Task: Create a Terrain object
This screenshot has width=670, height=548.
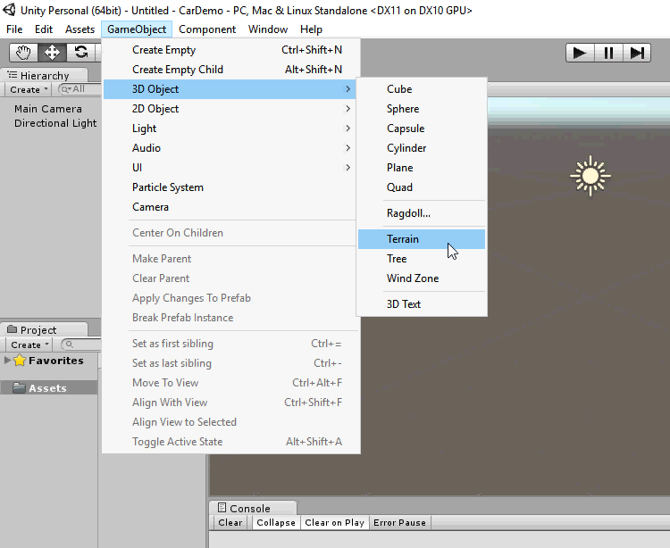Action: tap(422, 239)
